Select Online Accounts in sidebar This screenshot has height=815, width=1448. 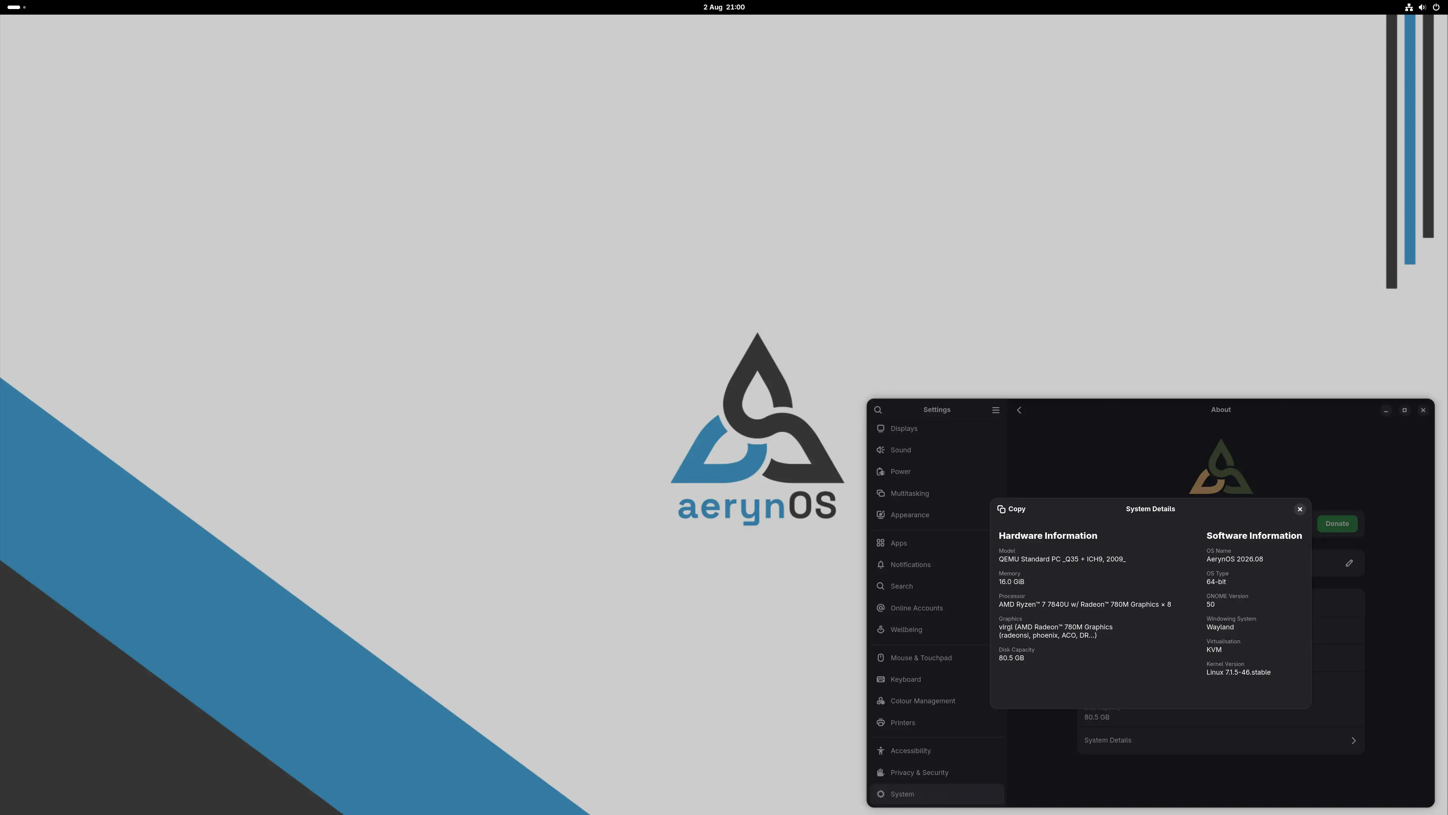coord(937,608)
